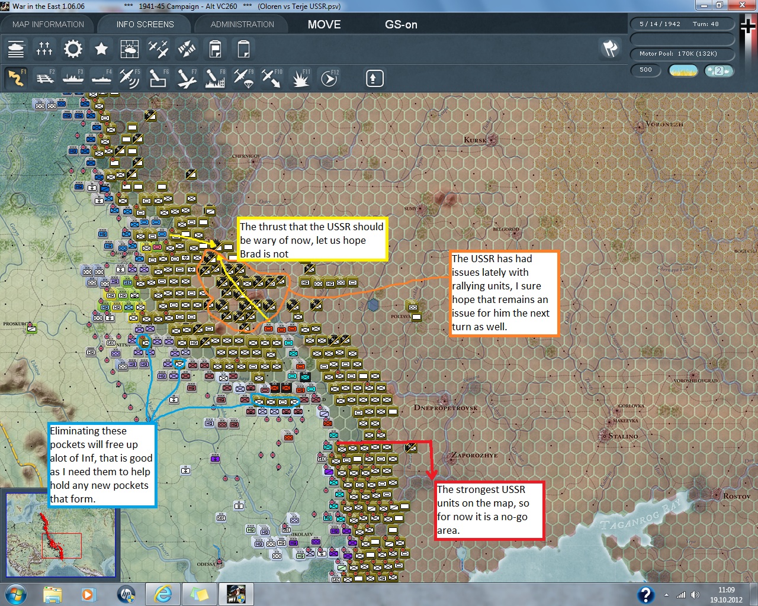Open Internet Explorer from the taskbar
This screenshot has height=606, width=758.
[163, 594]
